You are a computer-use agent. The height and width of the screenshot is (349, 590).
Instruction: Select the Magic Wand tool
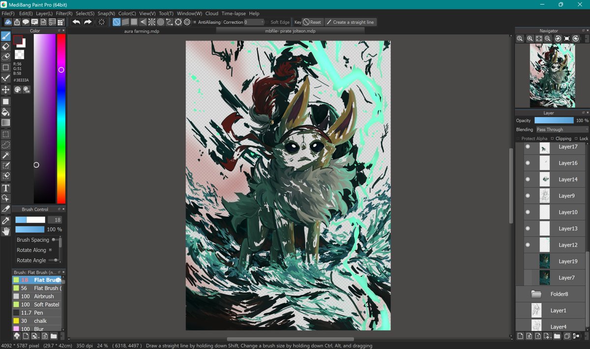coord(6,155)
